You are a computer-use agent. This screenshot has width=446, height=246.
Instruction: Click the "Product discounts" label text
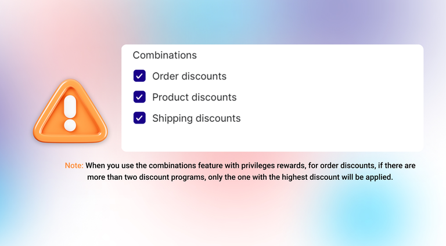pyautogui.click(x=194, y=97)
